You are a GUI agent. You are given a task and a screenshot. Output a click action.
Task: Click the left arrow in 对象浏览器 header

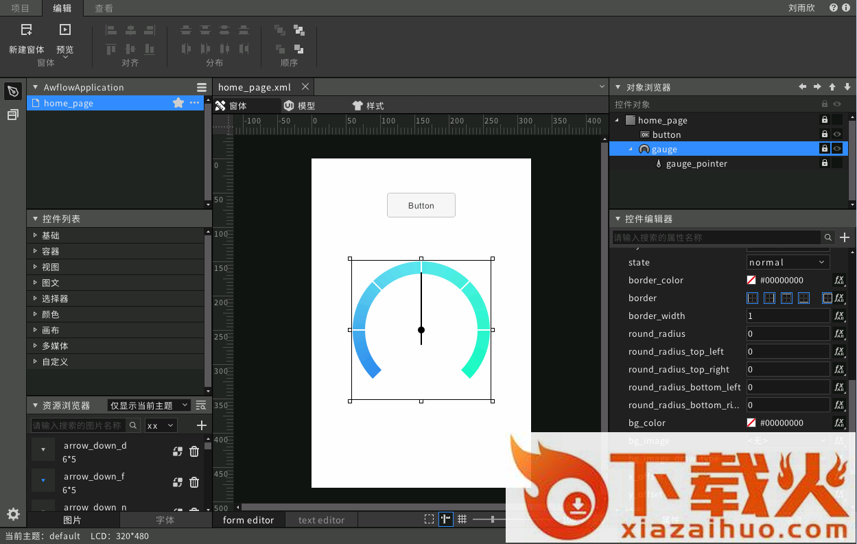point(803,87)
